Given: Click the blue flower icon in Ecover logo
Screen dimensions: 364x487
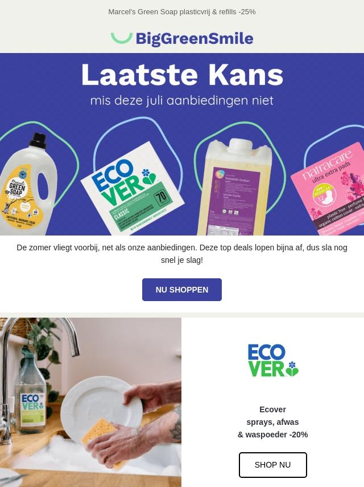Looking at the screenshot, I should click(x=292, y=364).
